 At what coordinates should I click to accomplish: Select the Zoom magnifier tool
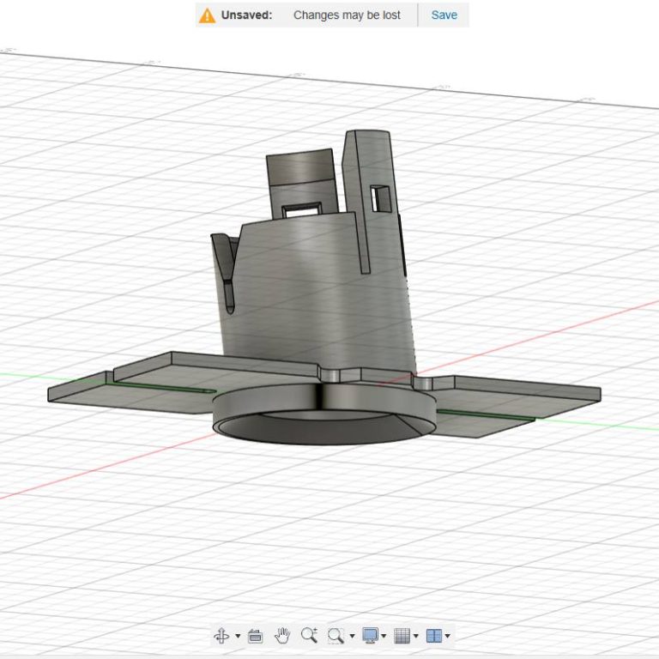pos(309,636)
